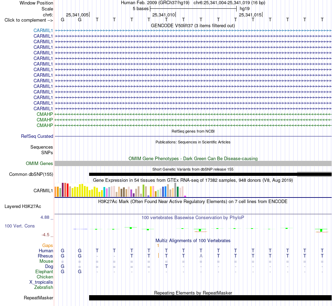Click the Mouse species label
This screenshot has width=332, height=306.
point(46,261)
